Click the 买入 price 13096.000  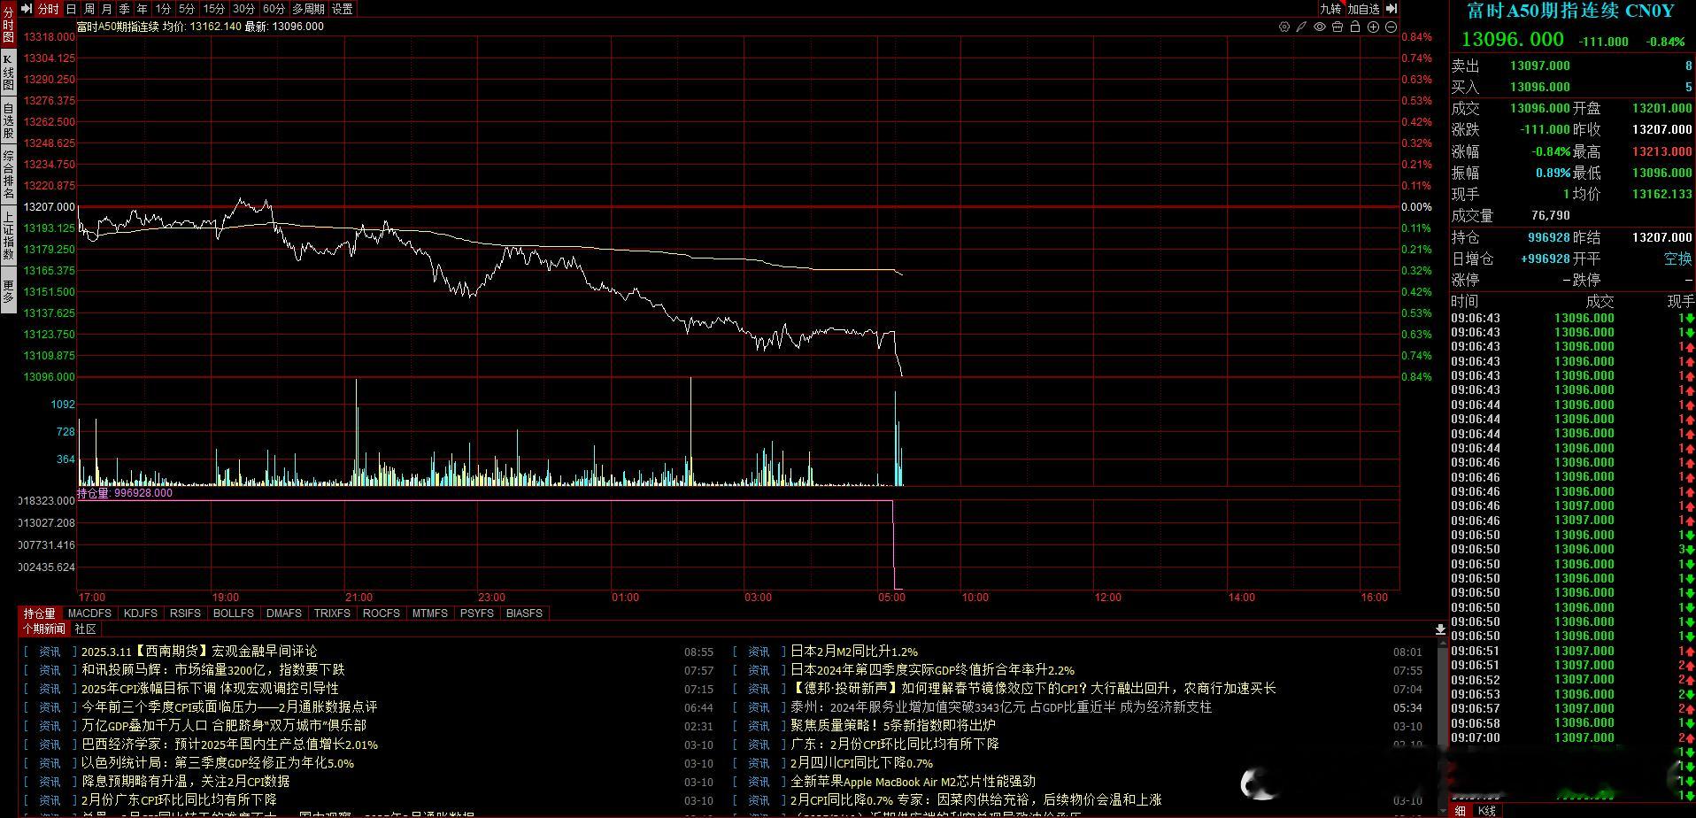(x=1540, y=87)
